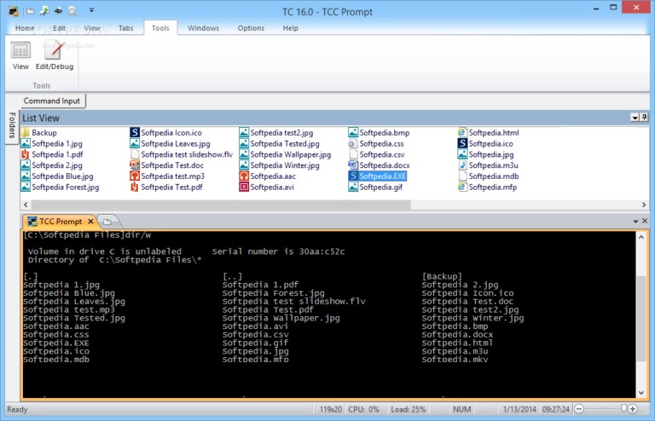
Task: Select Softpedia.html file
Action: coord(489,133)
